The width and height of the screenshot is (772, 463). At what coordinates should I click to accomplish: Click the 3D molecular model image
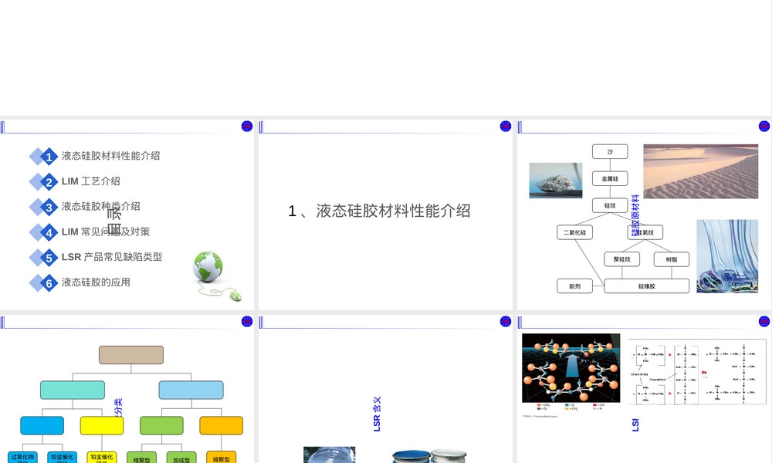click(571, 368)
